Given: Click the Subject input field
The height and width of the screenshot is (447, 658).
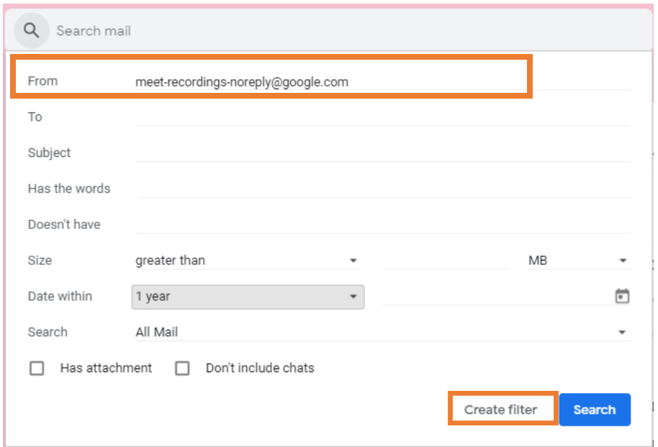Looking at the screenshot, I should pyautogui.click(x=324, y=153).
